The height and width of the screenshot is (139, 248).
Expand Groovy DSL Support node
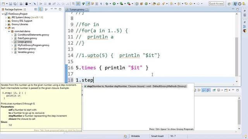click(x=6, y=21)
